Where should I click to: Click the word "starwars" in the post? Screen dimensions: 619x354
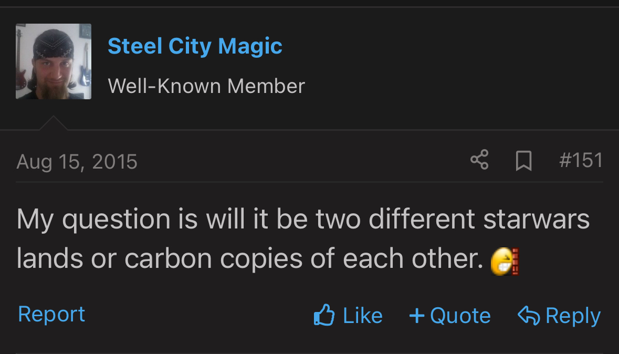coord(536,219)
